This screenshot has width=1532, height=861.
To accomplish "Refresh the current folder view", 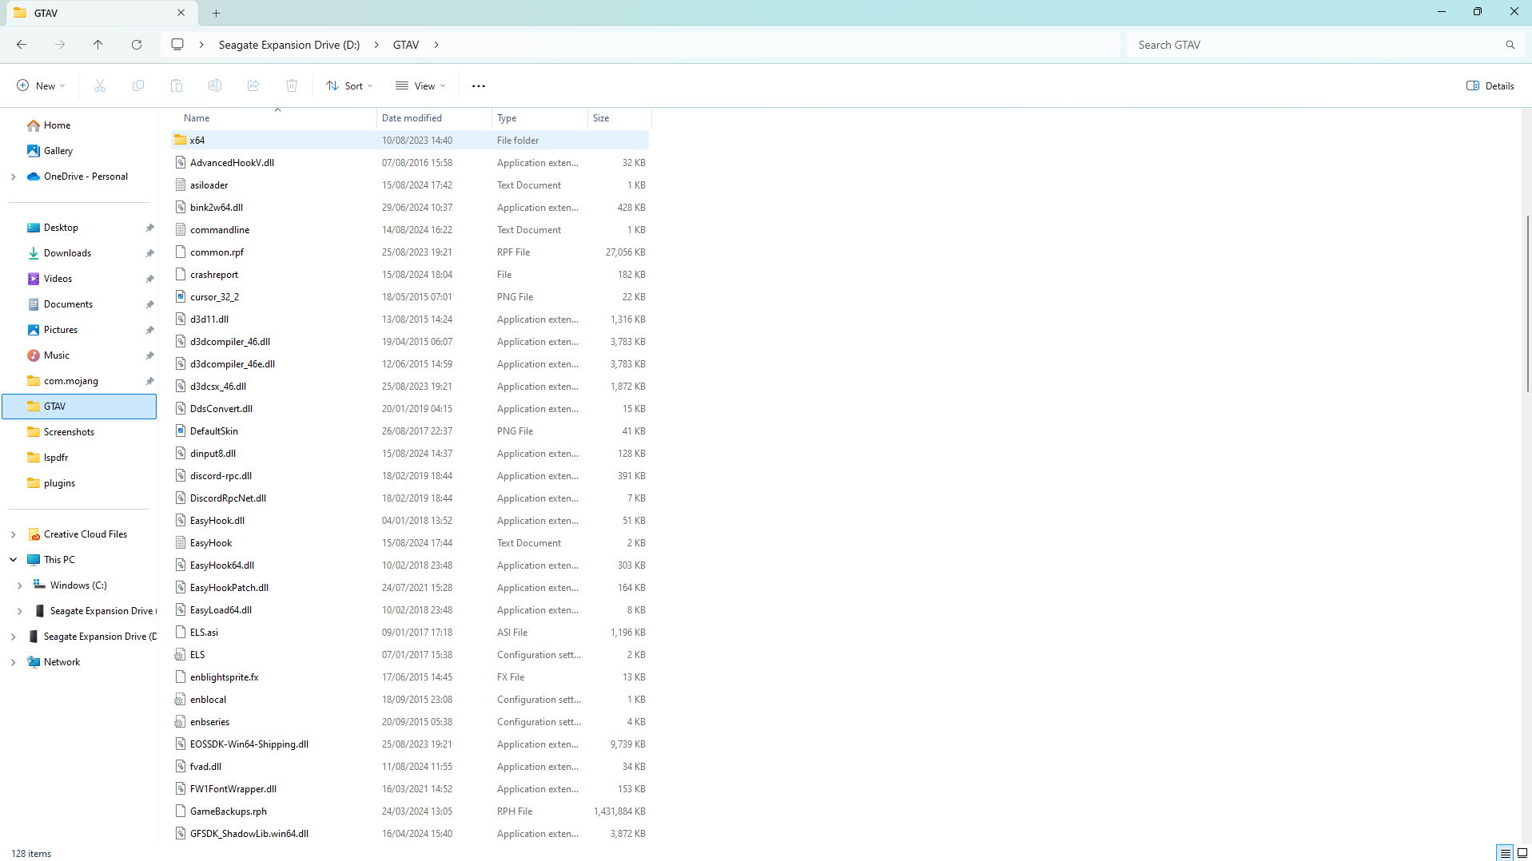I will click(x=137, y=45).
